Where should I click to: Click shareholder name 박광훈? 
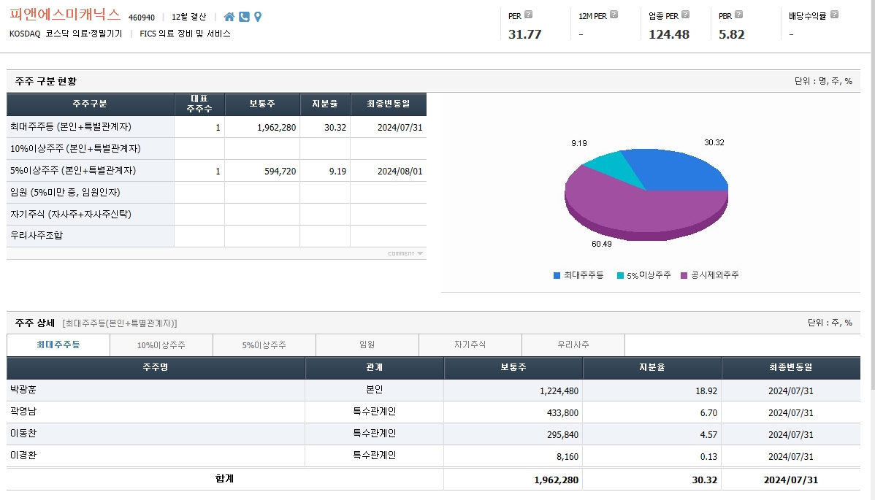[x=23, y=390]
